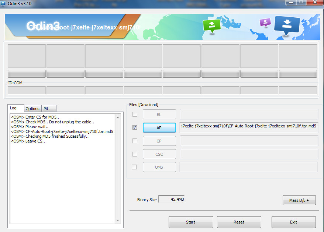The height and width of the screenshot is (232, 324).
Task: Click log line 'Checking MD5 finished Sucessfully..'
Action: coord(50,136)
